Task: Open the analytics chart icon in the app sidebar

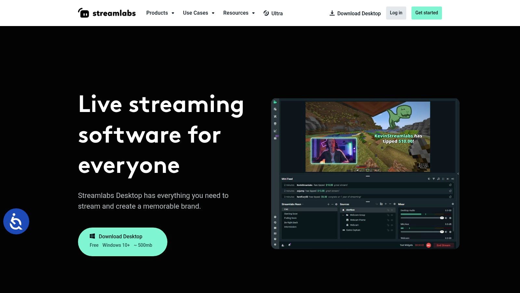Action: (x=275, y=131)
